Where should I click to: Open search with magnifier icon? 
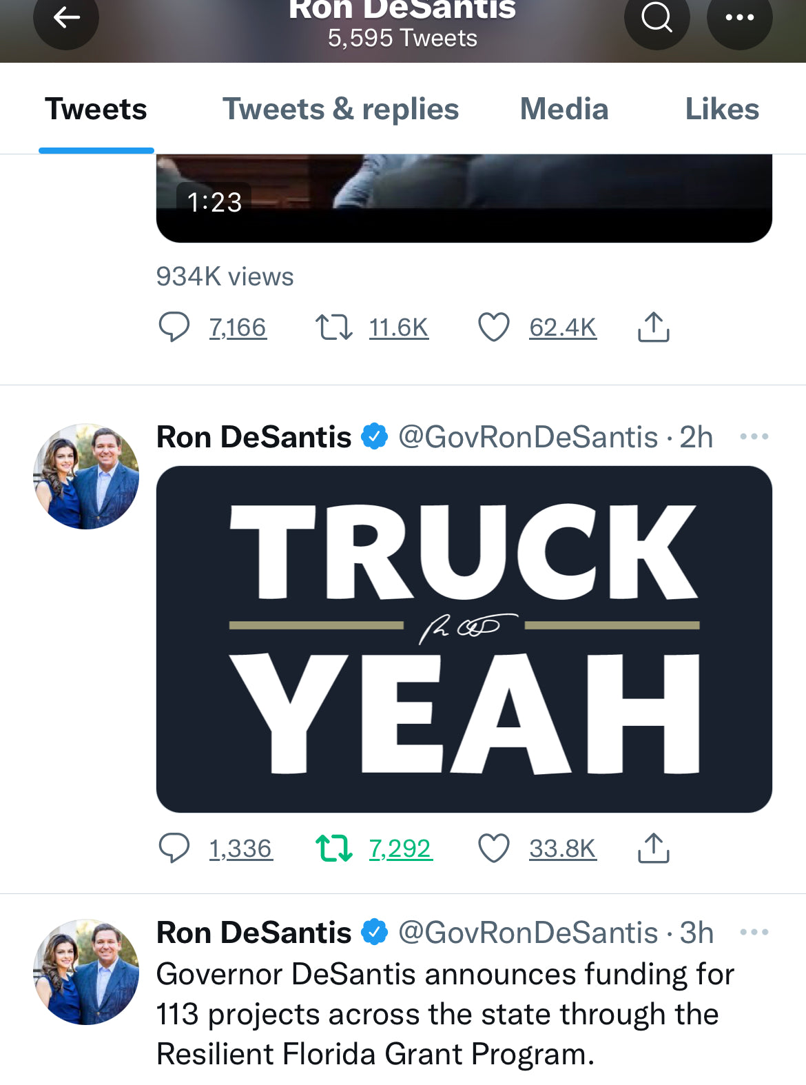point(657,18)
